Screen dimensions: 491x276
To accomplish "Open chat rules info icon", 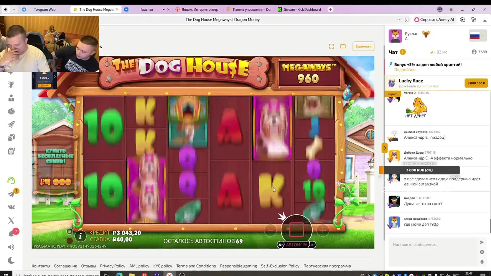I will coord(403,52).
